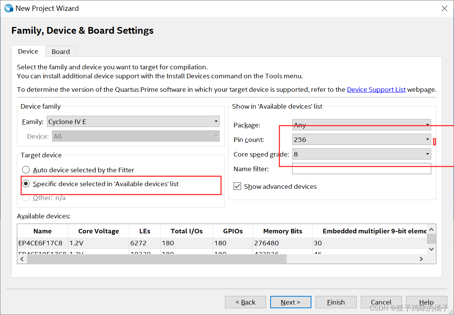
Task: Click the Name filter input field
Action: (x=362, y=169)
